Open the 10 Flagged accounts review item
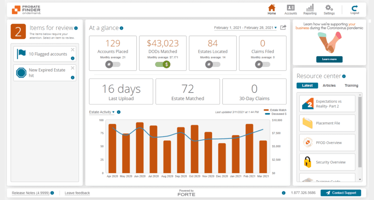The width and height of the screenshot is (374, 200). point(45,54)
